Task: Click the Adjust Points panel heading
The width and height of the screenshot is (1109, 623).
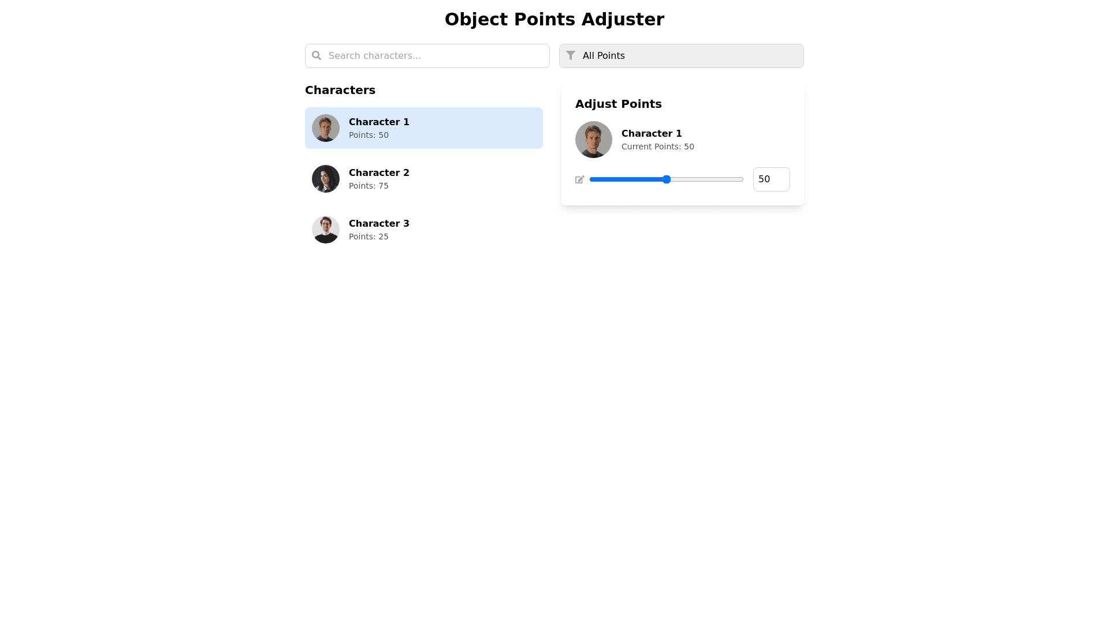Action: tap(619, 104)
